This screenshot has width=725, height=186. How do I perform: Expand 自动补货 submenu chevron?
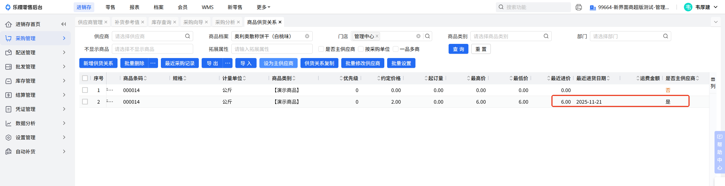pos(64,151)
